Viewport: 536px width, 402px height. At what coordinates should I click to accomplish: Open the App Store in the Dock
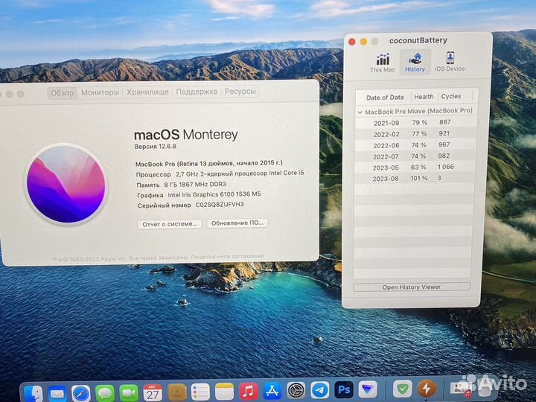[272, 391]
